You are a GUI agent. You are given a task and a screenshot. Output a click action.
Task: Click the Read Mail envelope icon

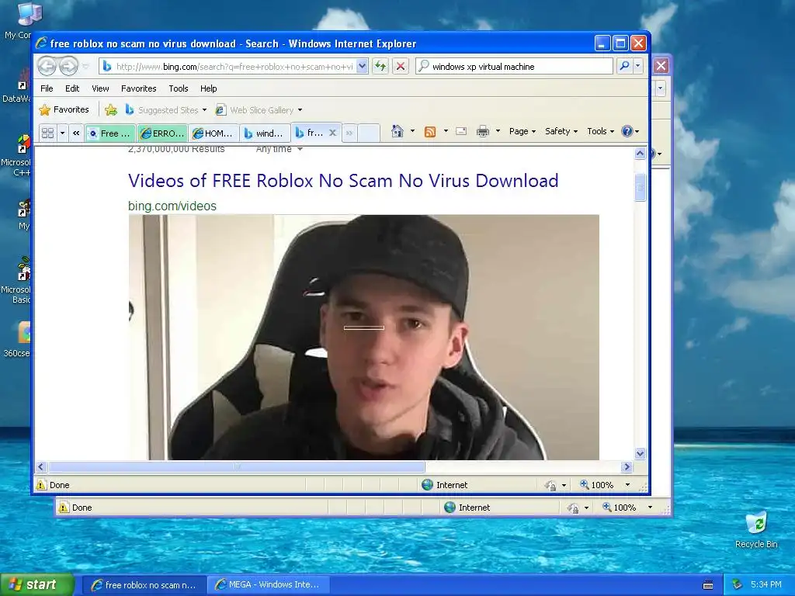click(461, 131)
